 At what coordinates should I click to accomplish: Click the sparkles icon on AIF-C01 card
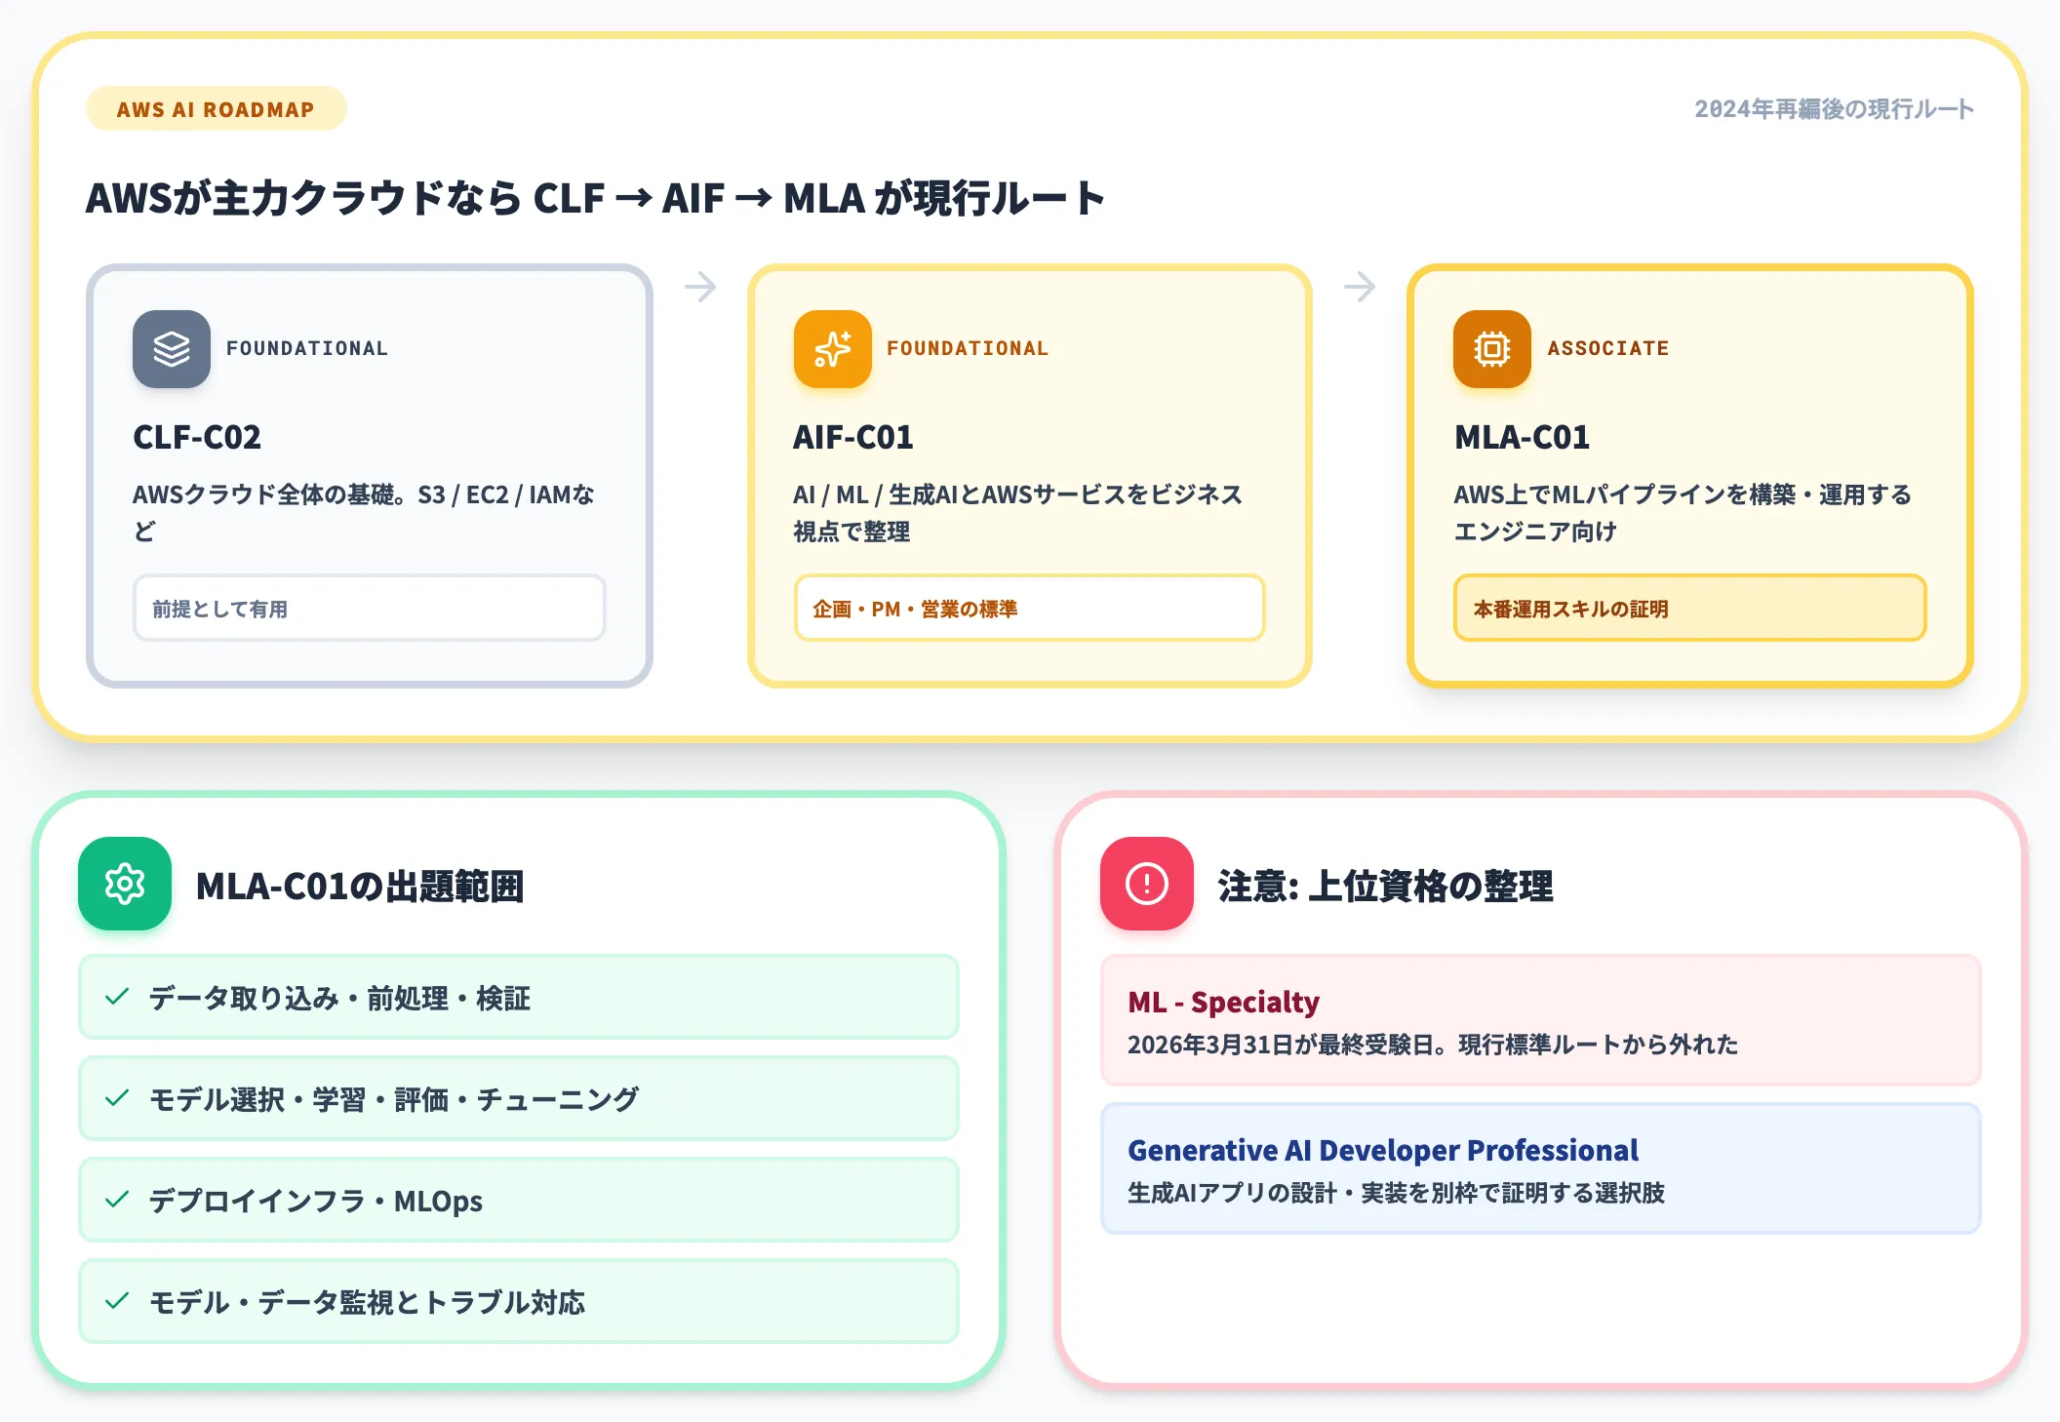(x=832, y=349)
